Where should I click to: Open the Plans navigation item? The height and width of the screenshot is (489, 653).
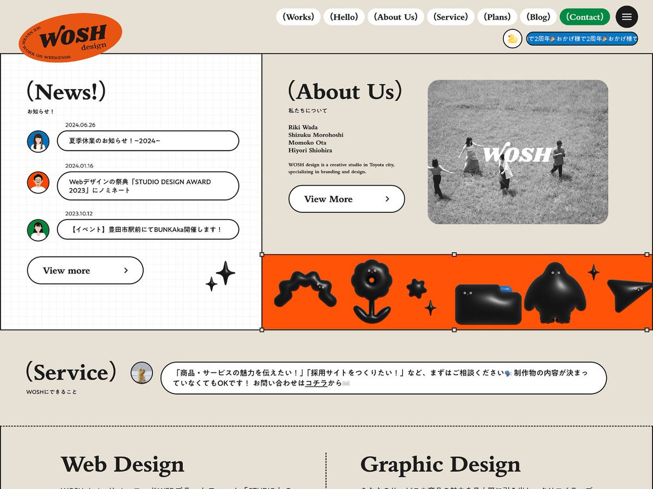coord(497,17)
